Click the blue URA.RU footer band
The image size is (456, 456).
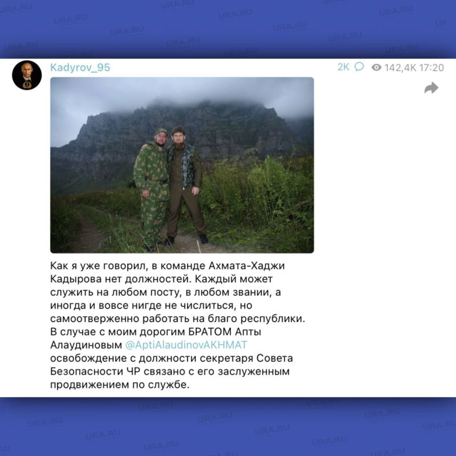coord(228,426)
